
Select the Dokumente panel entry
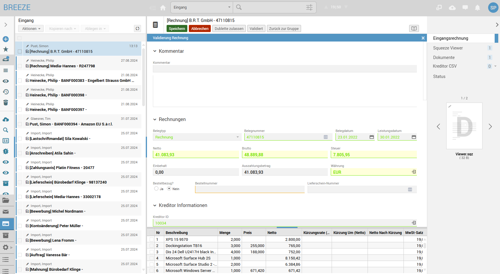pos(444,58)
